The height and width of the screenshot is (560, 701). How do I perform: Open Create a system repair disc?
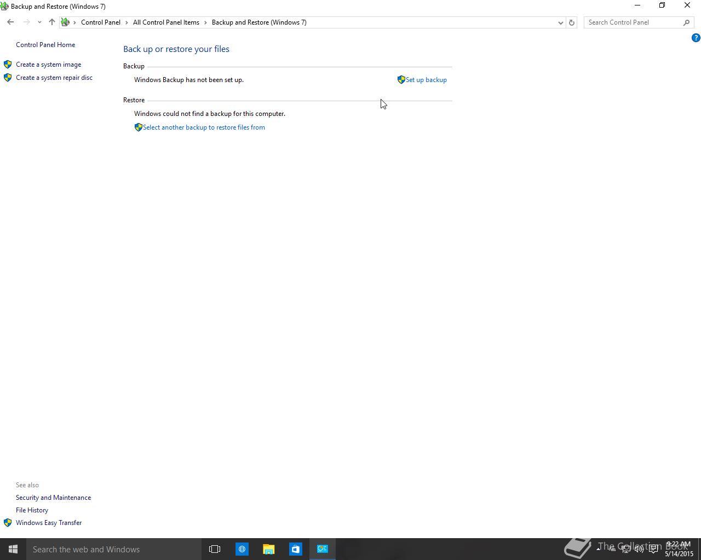tap(54, 78)
